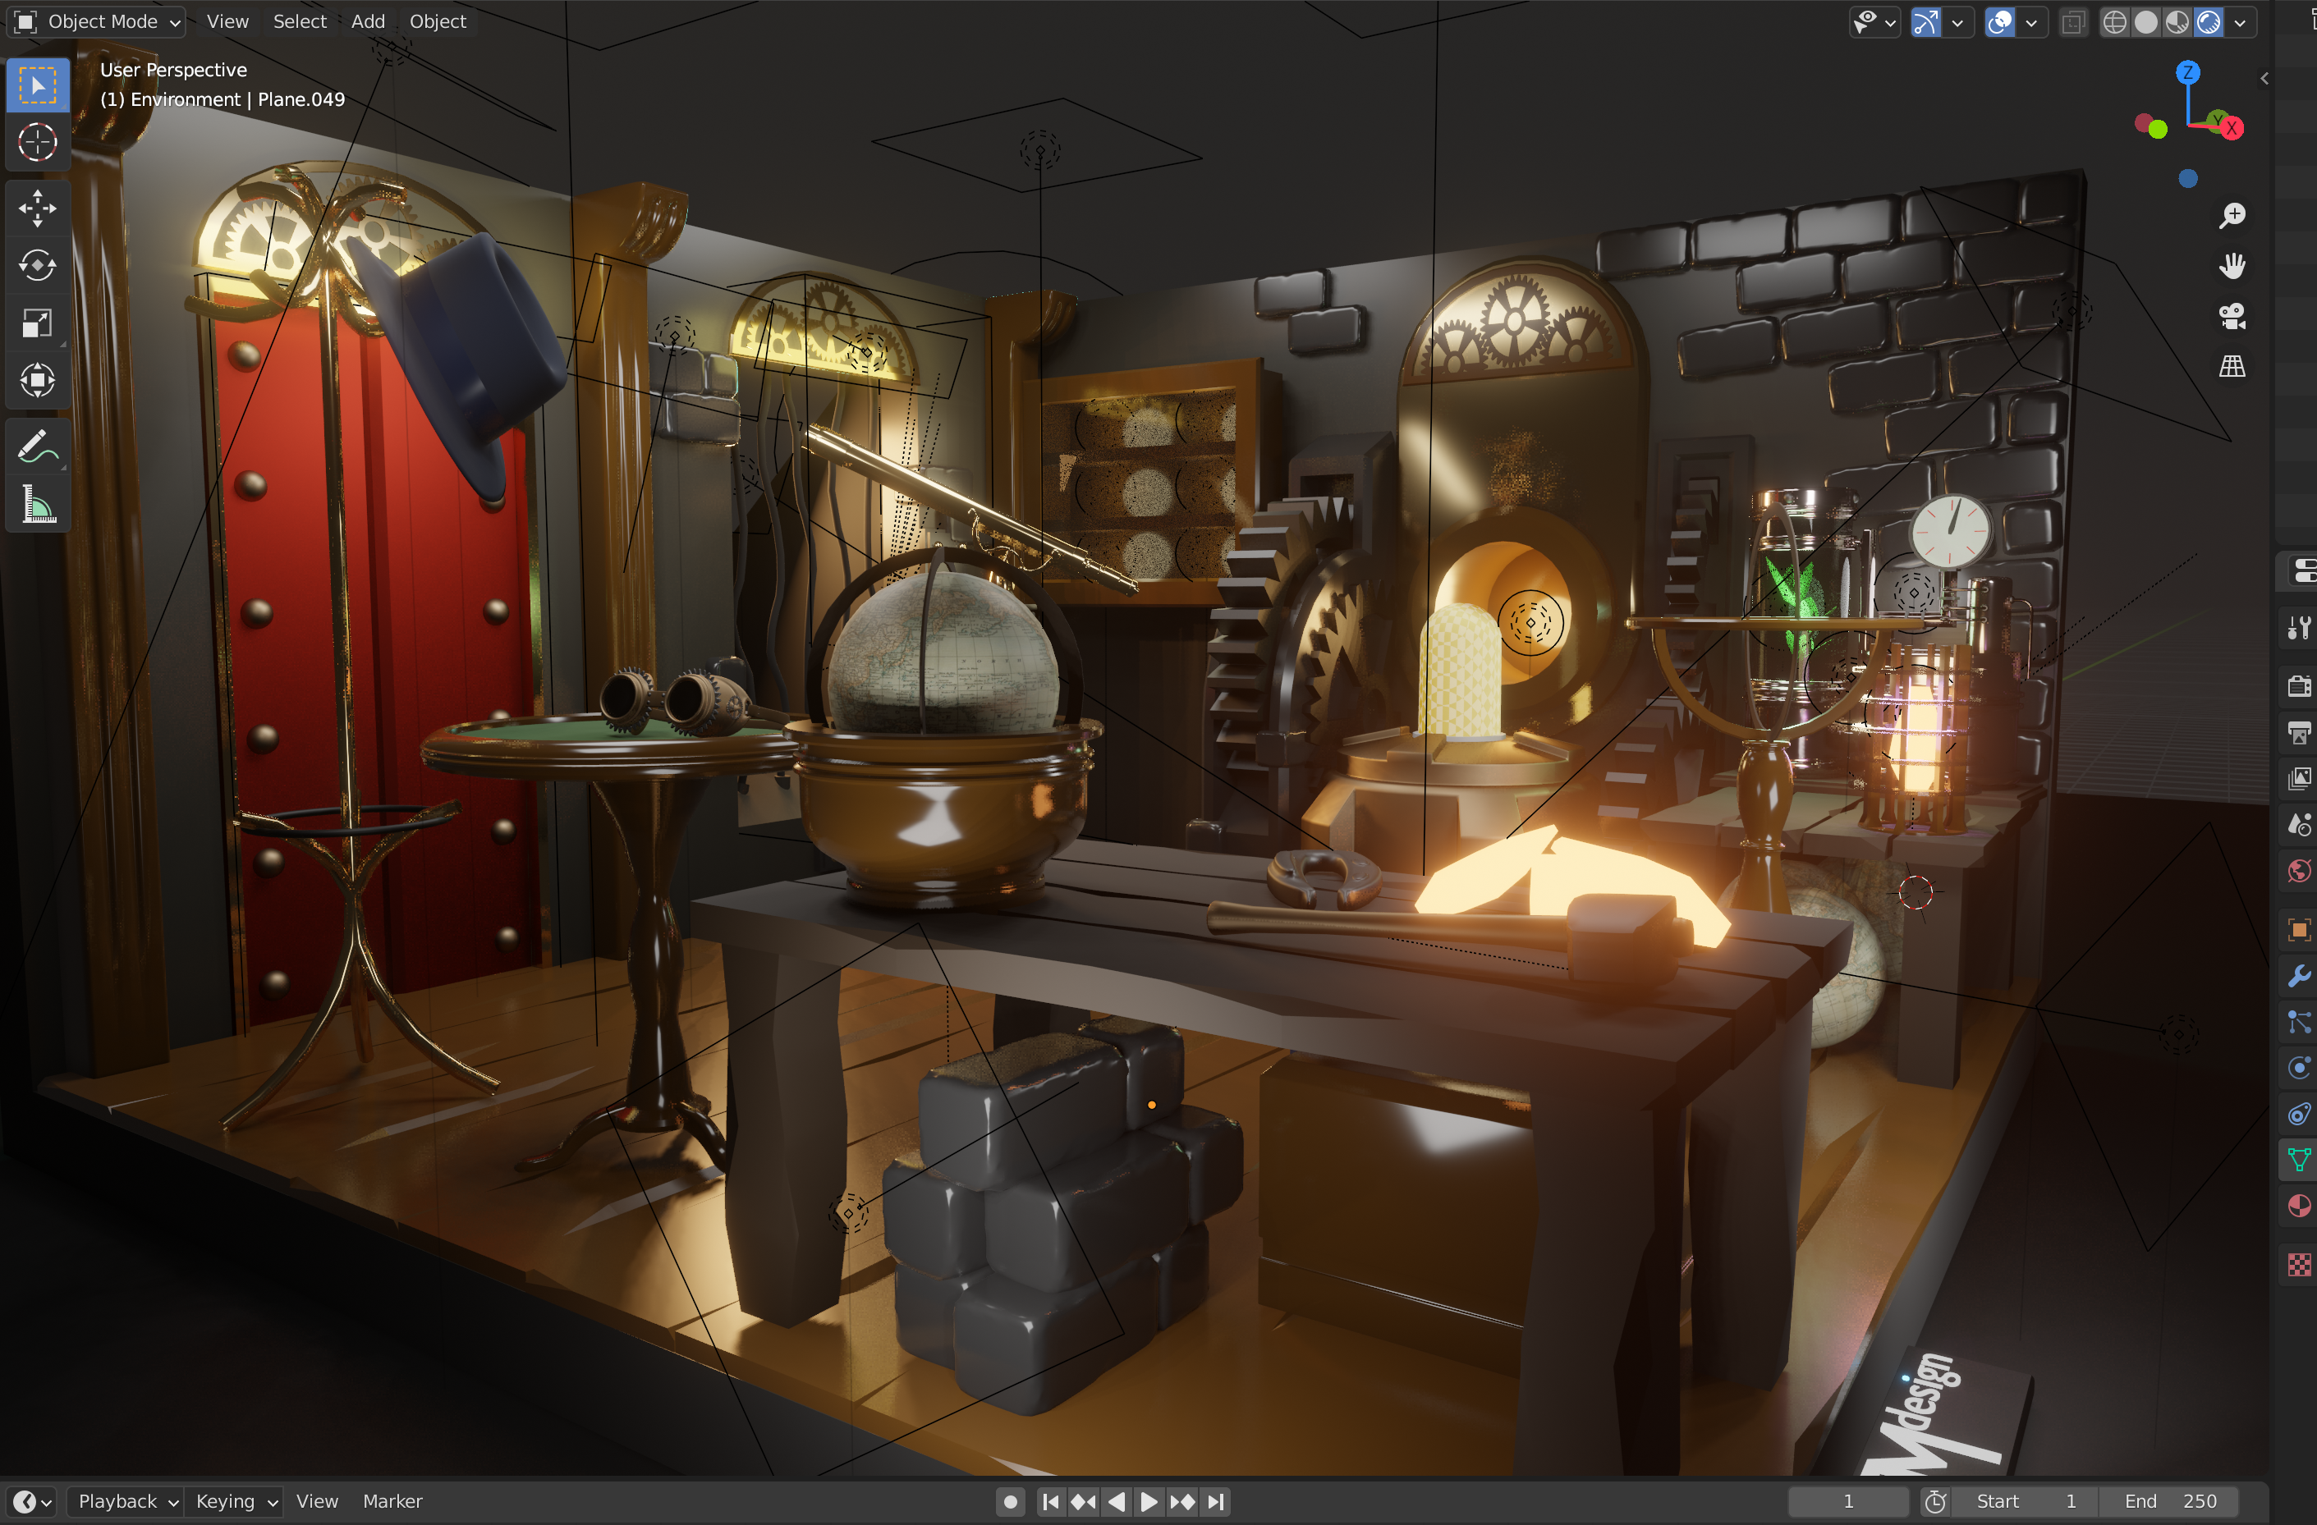Switch to Material Preview shading
2317x1525 pixels.
pos(2177,21)
